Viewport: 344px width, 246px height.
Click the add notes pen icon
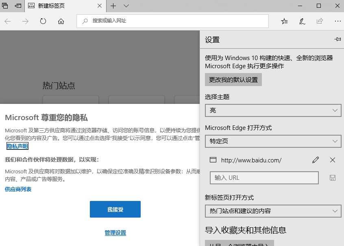click(x=302, y=21)
